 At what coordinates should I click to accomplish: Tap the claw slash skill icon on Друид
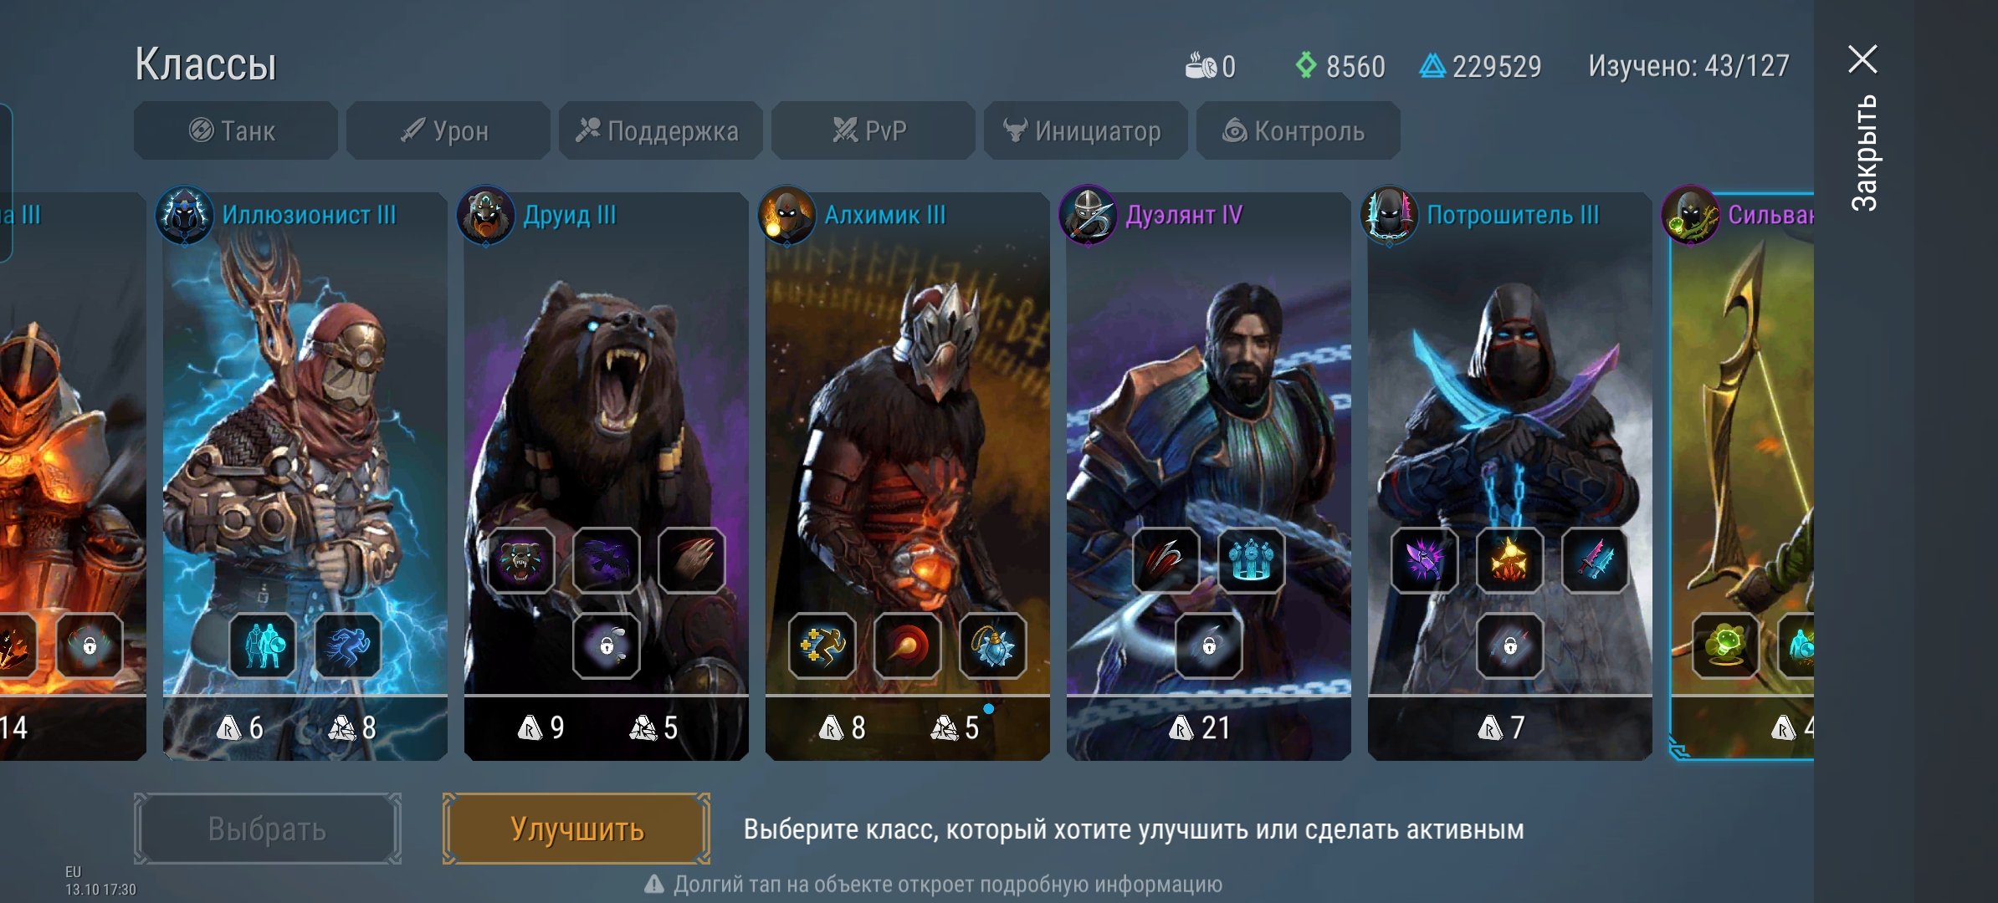(x=691, y=560)
